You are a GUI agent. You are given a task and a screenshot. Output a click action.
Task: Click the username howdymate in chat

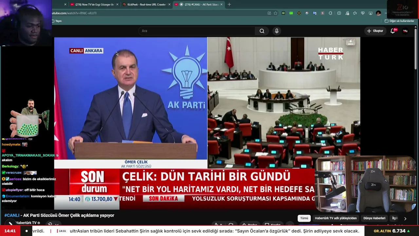(11, 144)
